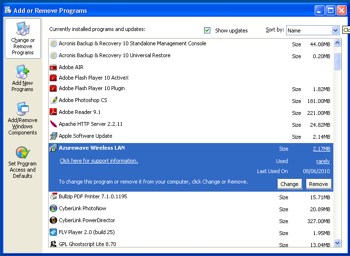Image resolution: width=350 pixels, height=256 pixels.
Task: Select Bullzip PDF Printer 7.1.0.1195 entry
Action: click(x=191, y=196)
